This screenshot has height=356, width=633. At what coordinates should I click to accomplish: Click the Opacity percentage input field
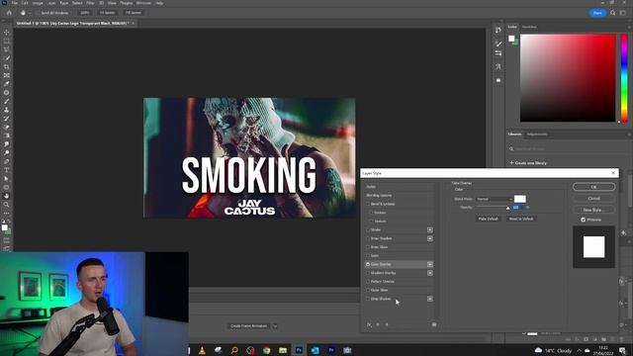point(518,208)
